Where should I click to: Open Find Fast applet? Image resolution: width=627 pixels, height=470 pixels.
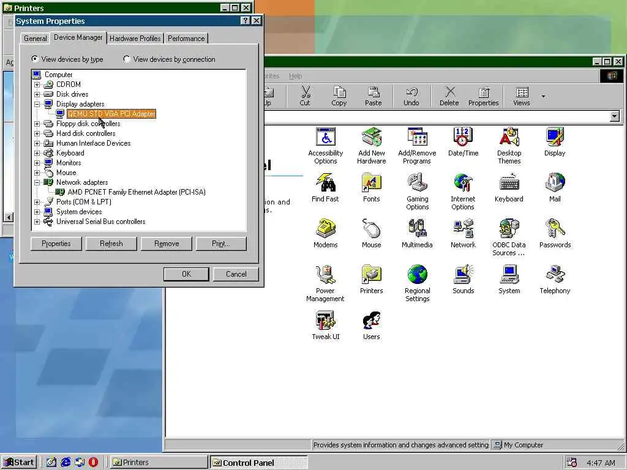(325, 188)
